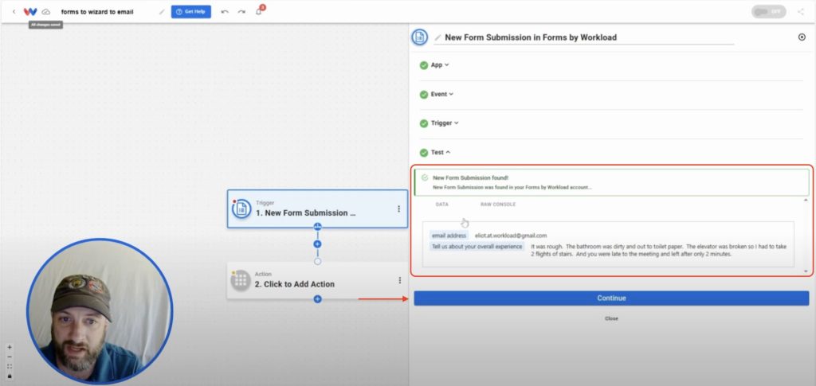816x386 pixels.
Task: Add a step after the action node
Action: click(317, 299)
